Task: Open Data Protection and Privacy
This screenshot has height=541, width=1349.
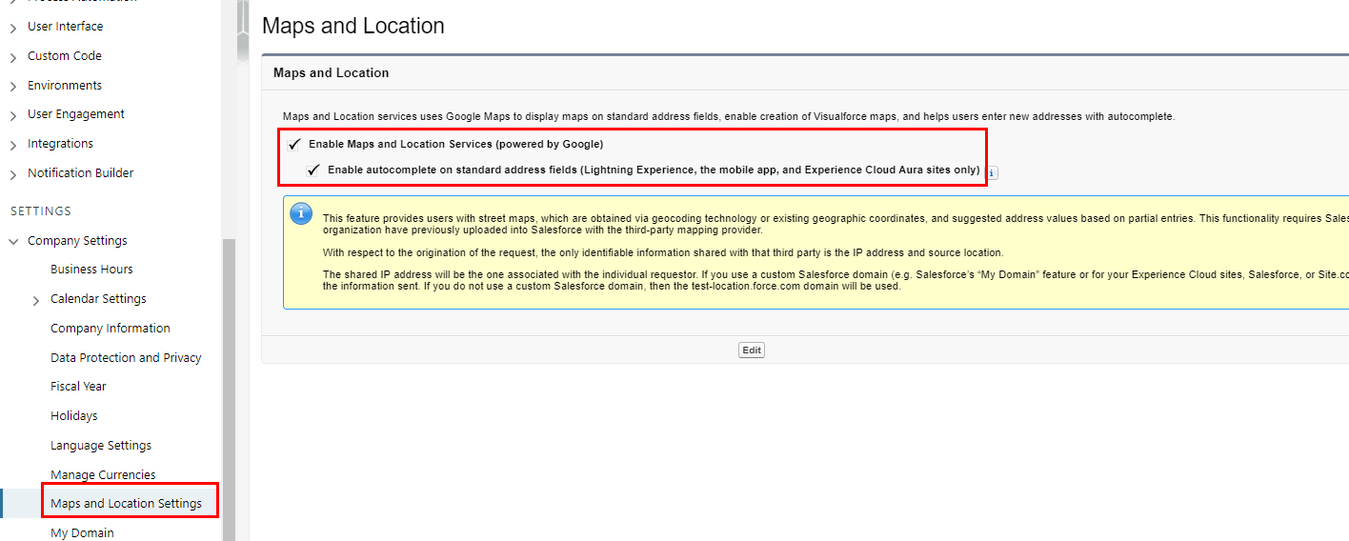Action: point(126,358)
